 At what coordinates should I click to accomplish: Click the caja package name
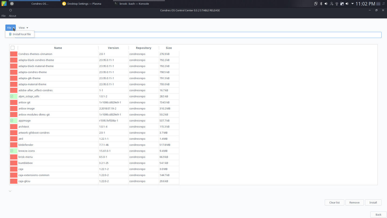pos(21,169)
